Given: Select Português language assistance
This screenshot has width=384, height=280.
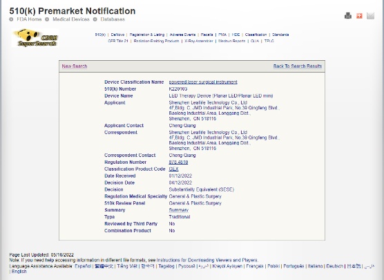Looking at the screenshot, I should 294,266.
